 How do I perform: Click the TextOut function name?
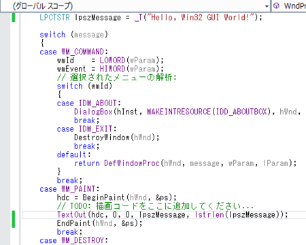[71, 214]
